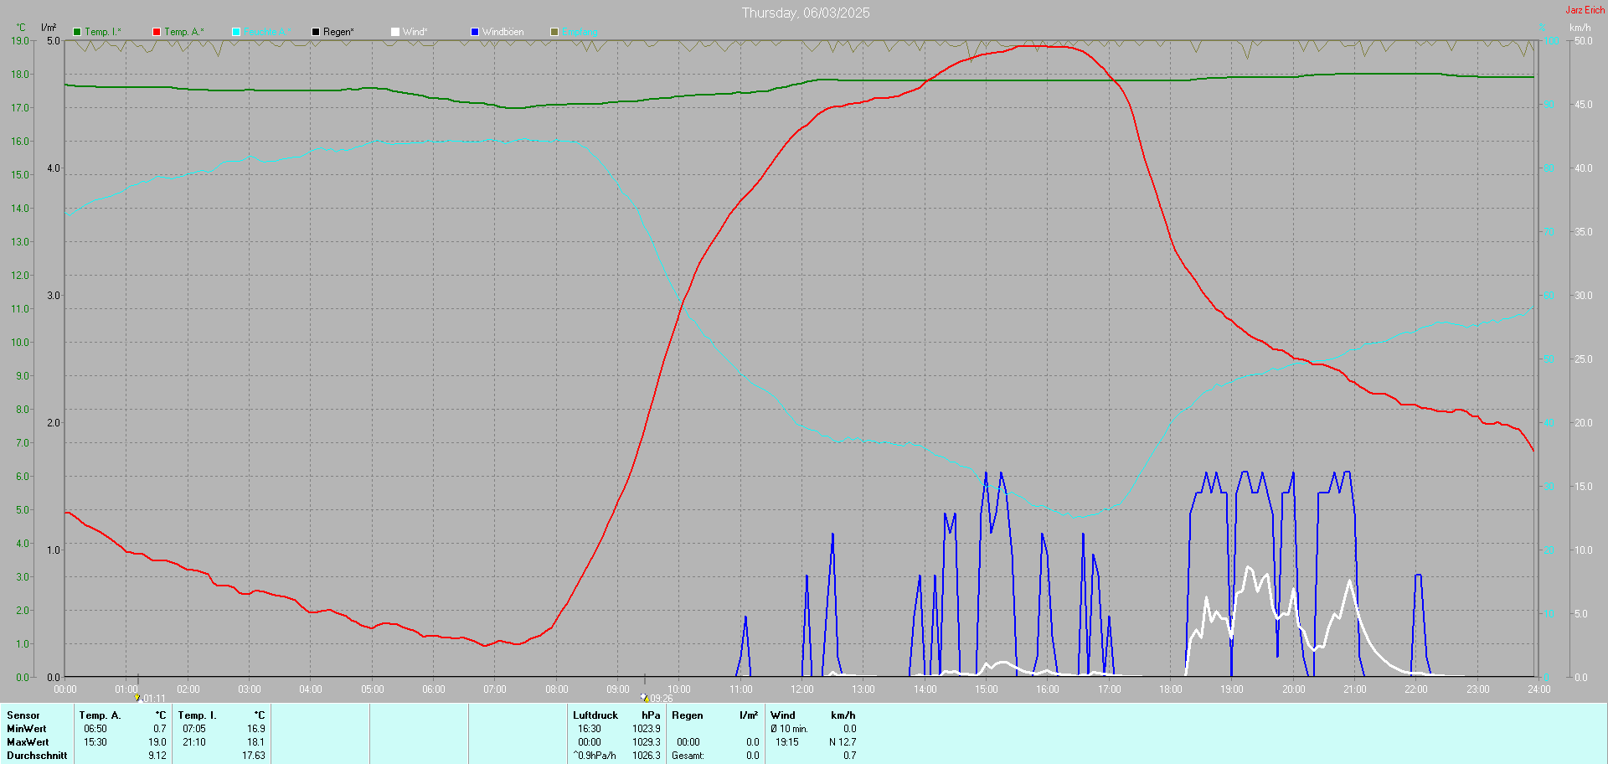This screenshot has height=764, width=1608.
Task: Click the Luftdruck header in statistics panel
Action: (x=595, y=715)
